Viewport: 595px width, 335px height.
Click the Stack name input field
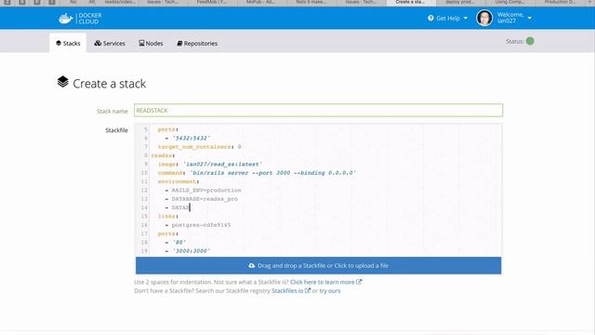318,110
